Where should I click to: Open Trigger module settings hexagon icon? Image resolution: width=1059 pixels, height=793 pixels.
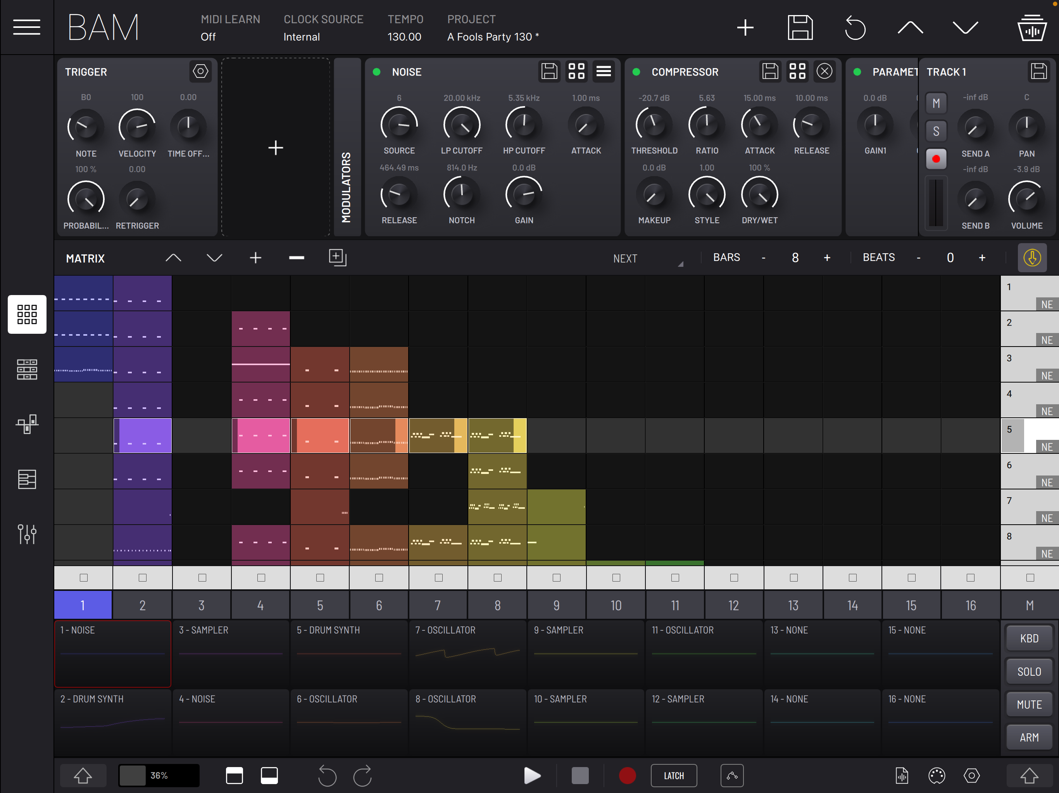(200, 71)
